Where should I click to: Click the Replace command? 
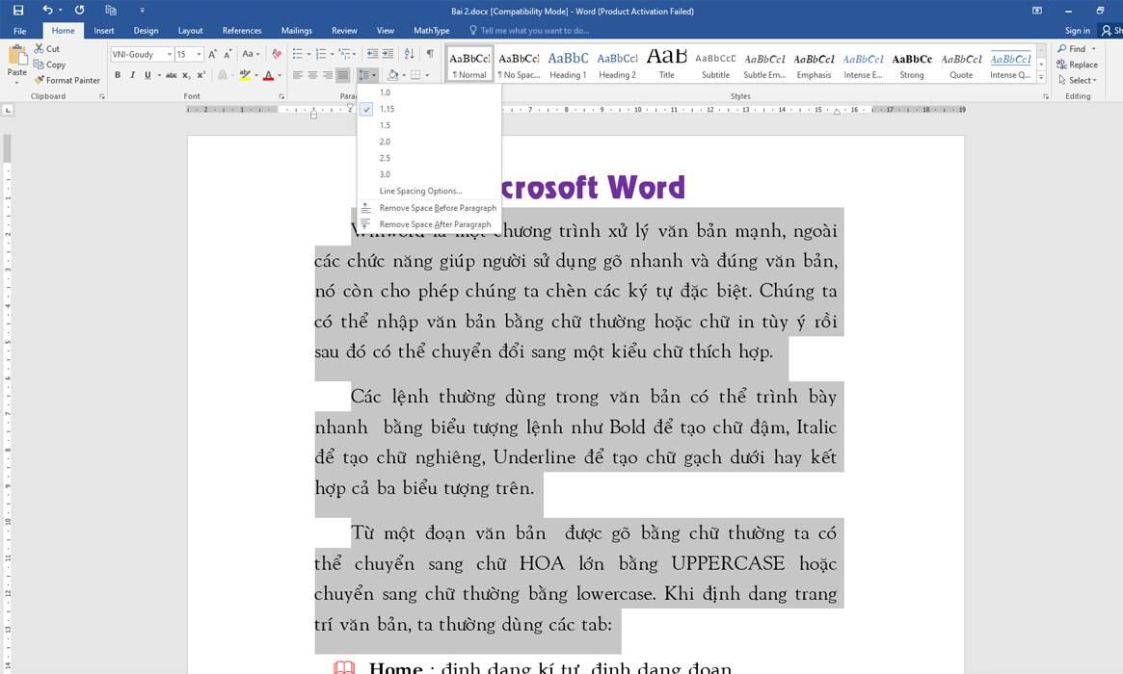[x=1077, y=65]
